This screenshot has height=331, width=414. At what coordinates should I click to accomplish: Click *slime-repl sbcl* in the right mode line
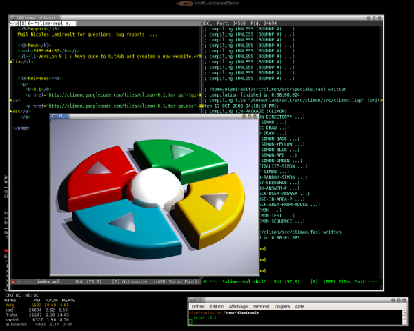(244, 281)
